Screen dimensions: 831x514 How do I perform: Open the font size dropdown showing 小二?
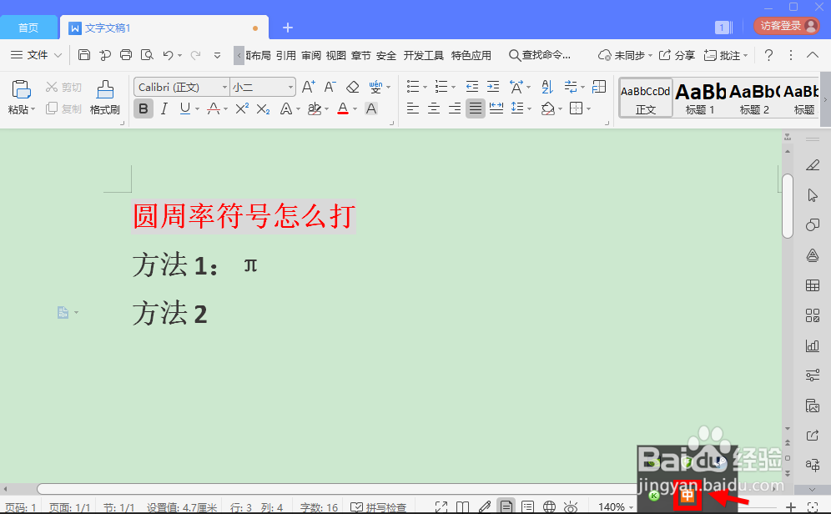point(291,86)
